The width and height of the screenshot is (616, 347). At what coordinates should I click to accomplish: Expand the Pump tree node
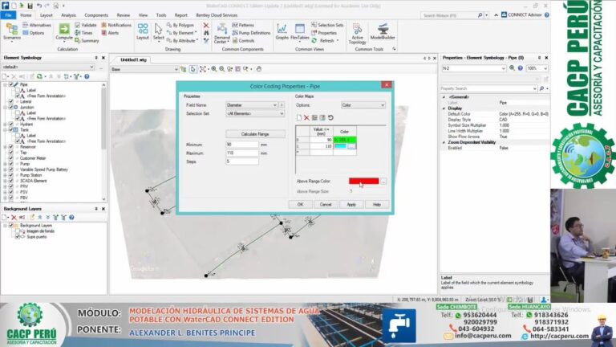pos(5,164)
